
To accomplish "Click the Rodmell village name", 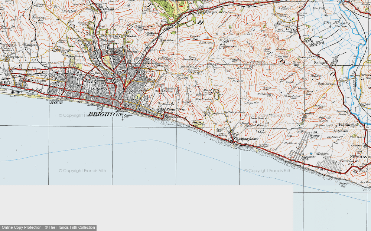I will click(321, 63).
